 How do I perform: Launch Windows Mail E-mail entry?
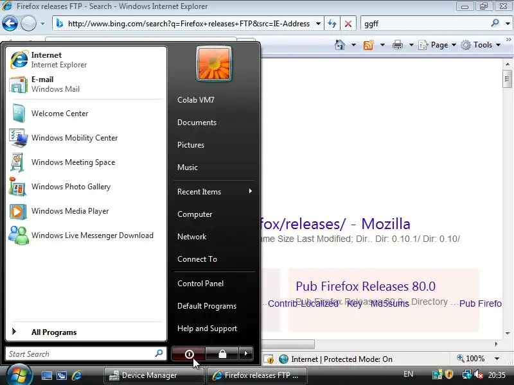point(86,84)
